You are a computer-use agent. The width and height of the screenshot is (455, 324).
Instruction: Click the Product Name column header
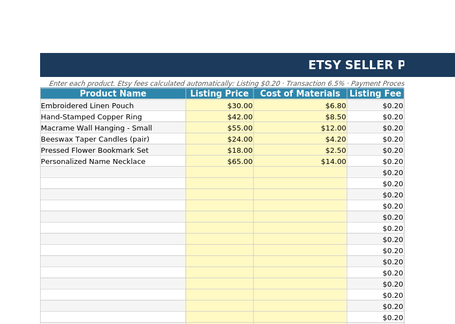pyautogui.click(x=113, y=94)
